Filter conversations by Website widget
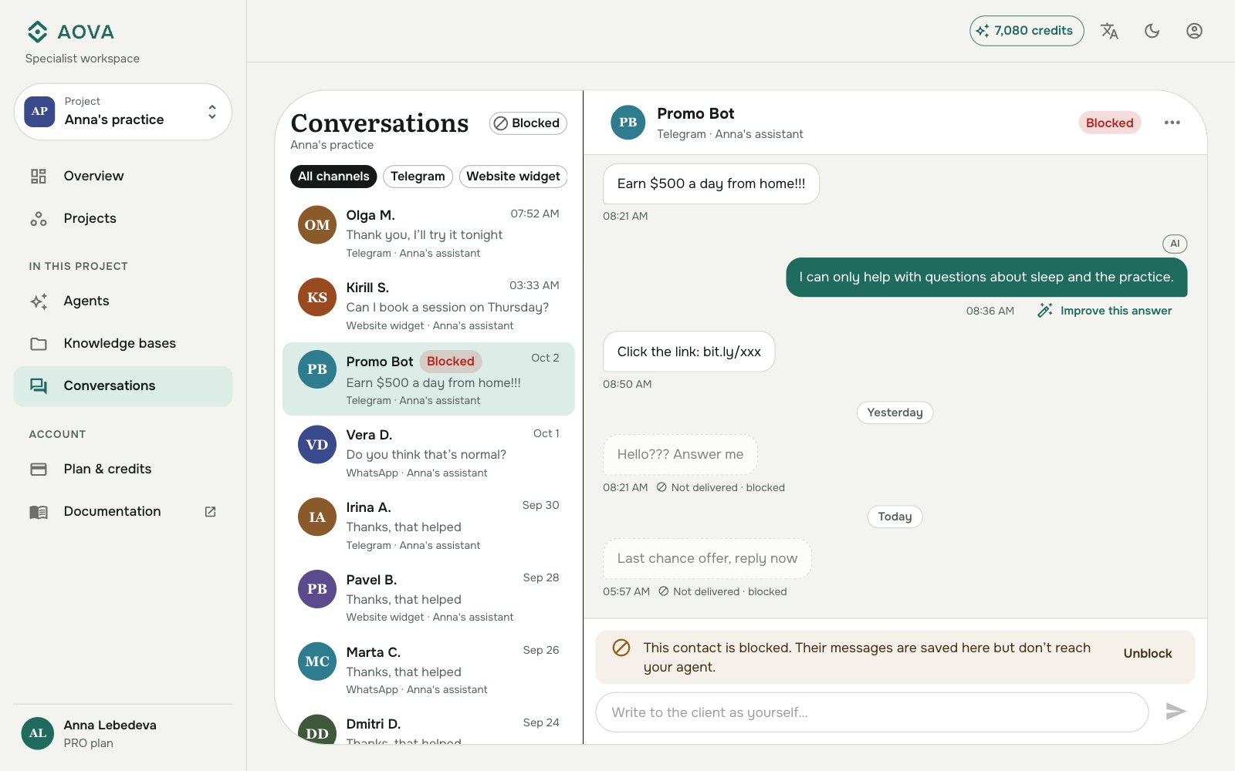The width and height of the screenshot is (1235, 771). point(513,177)
